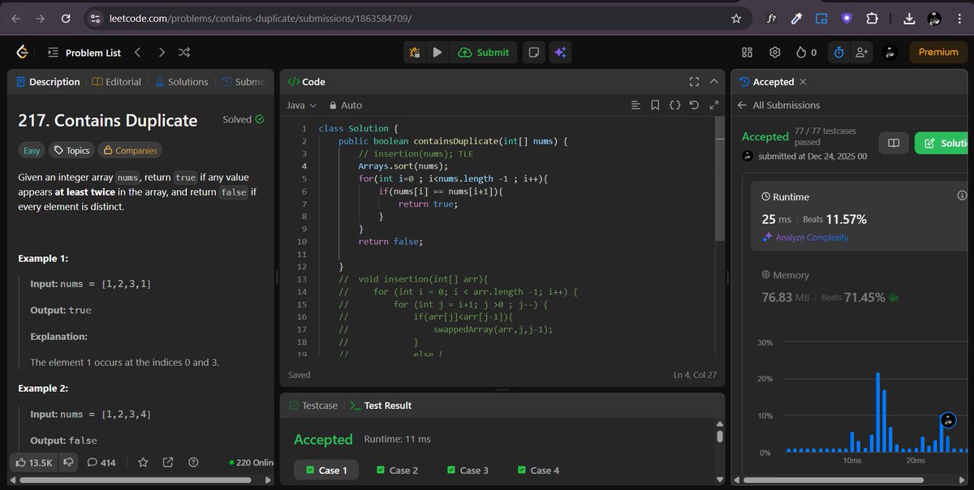Switch to the Editorial tab
This screenshot has height=490, width=974.
click(x=117, y=82)
